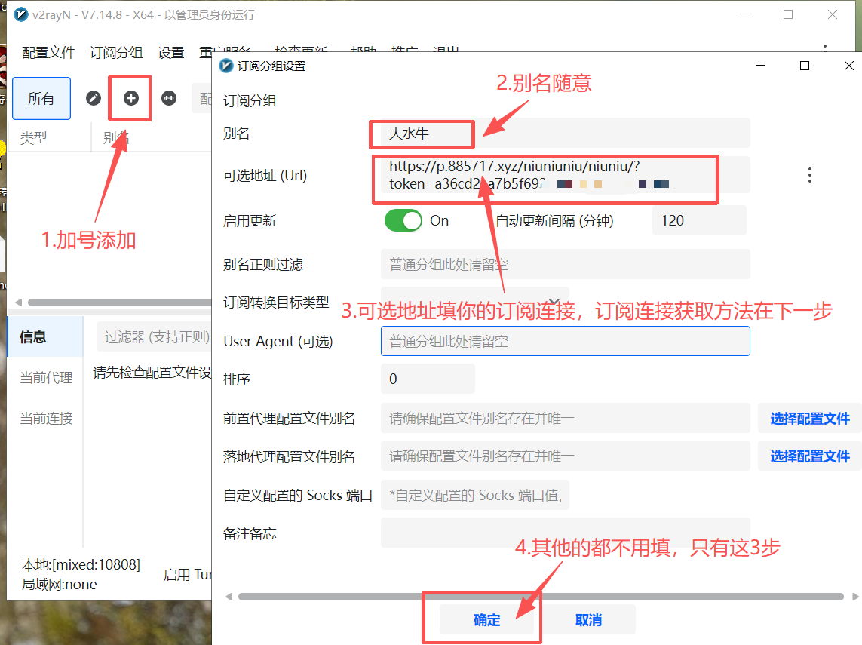Click the main window list horizontal scrollbar
The image size is (862, 645).
(120, 303)
